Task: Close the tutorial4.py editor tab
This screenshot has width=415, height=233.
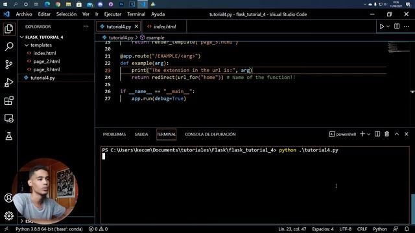Action: [136, 27]
